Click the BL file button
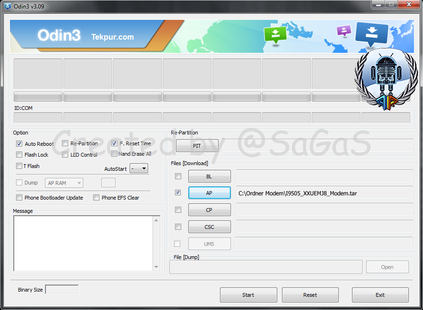The image size is (423, 310). pyautogui.click(x=209, y=176)
